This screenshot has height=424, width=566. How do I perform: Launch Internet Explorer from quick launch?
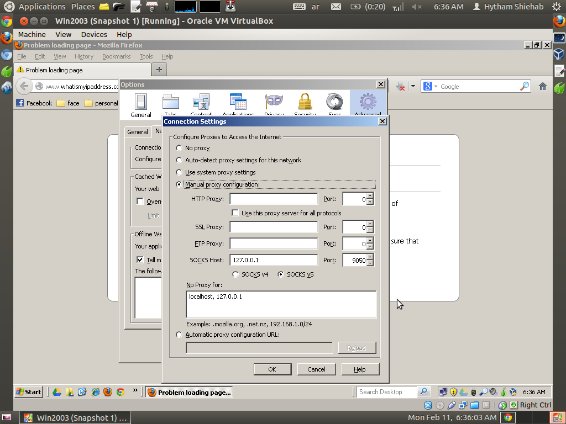coord(95,392)
